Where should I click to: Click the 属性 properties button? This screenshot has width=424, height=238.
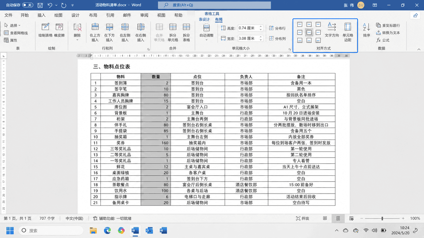[11, 40]
